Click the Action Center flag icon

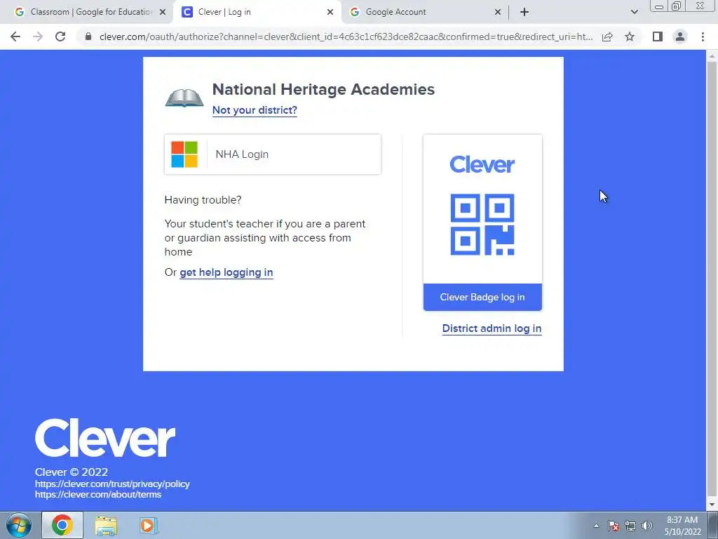click(x=613, y=526)
